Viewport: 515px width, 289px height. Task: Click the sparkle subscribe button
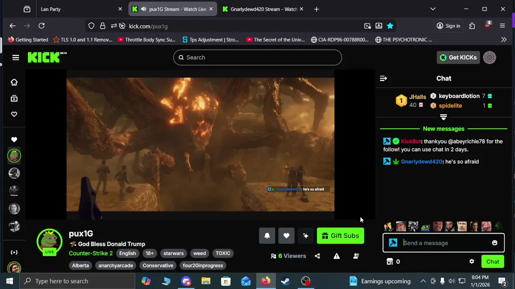306,236
